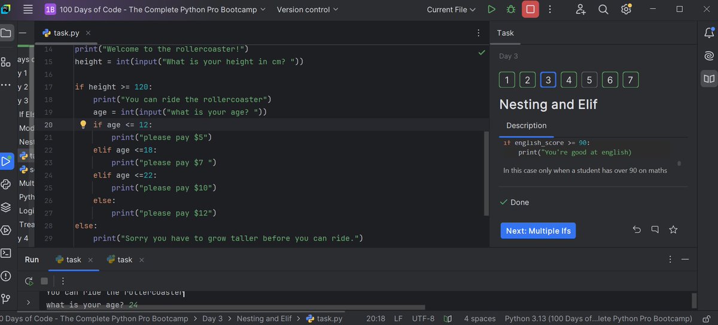718x325 pixels.
Task: Go to lesson step 4
Action: [568, 80]
